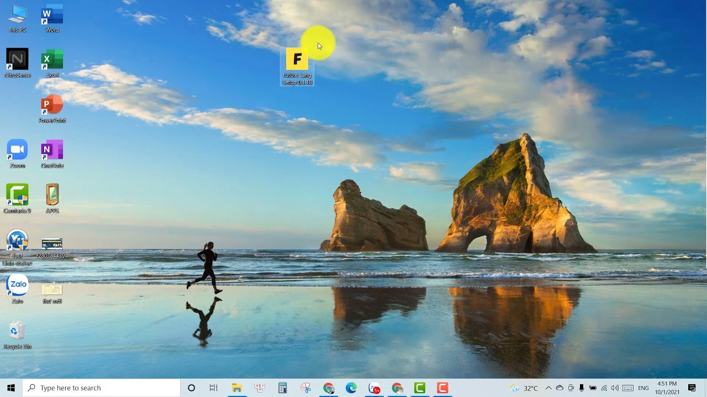Select the OneNote desktop shortcut
The width and height of the screenshot is (707, 397).
(52, 154)
